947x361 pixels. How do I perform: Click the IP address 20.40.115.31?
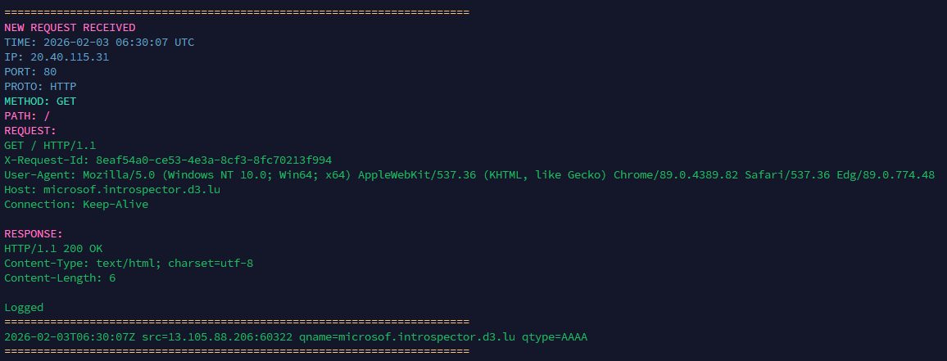click(70, 56)
